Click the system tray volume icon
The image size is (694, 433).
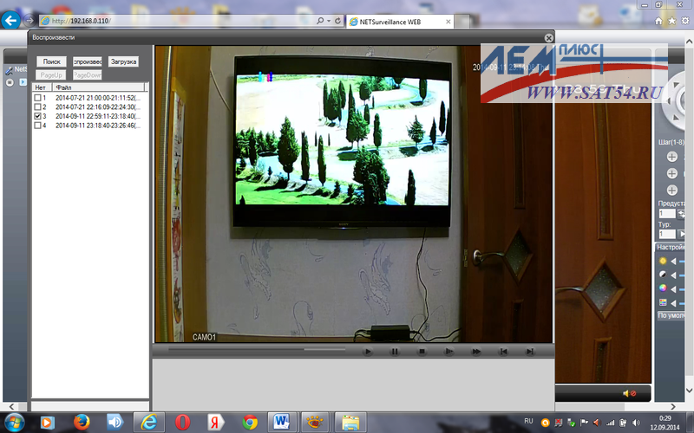coord(636,423)
